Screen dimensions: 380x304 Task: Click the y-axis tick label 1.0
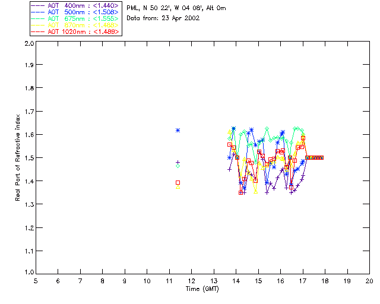pyautogui.click(x=29, y=273)
